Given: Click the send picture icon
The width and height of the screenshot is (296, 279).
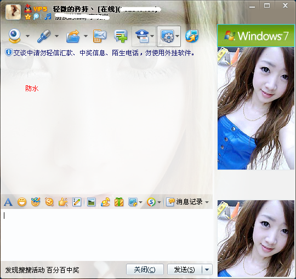Looking at the screenshot, I should point(91,202).
